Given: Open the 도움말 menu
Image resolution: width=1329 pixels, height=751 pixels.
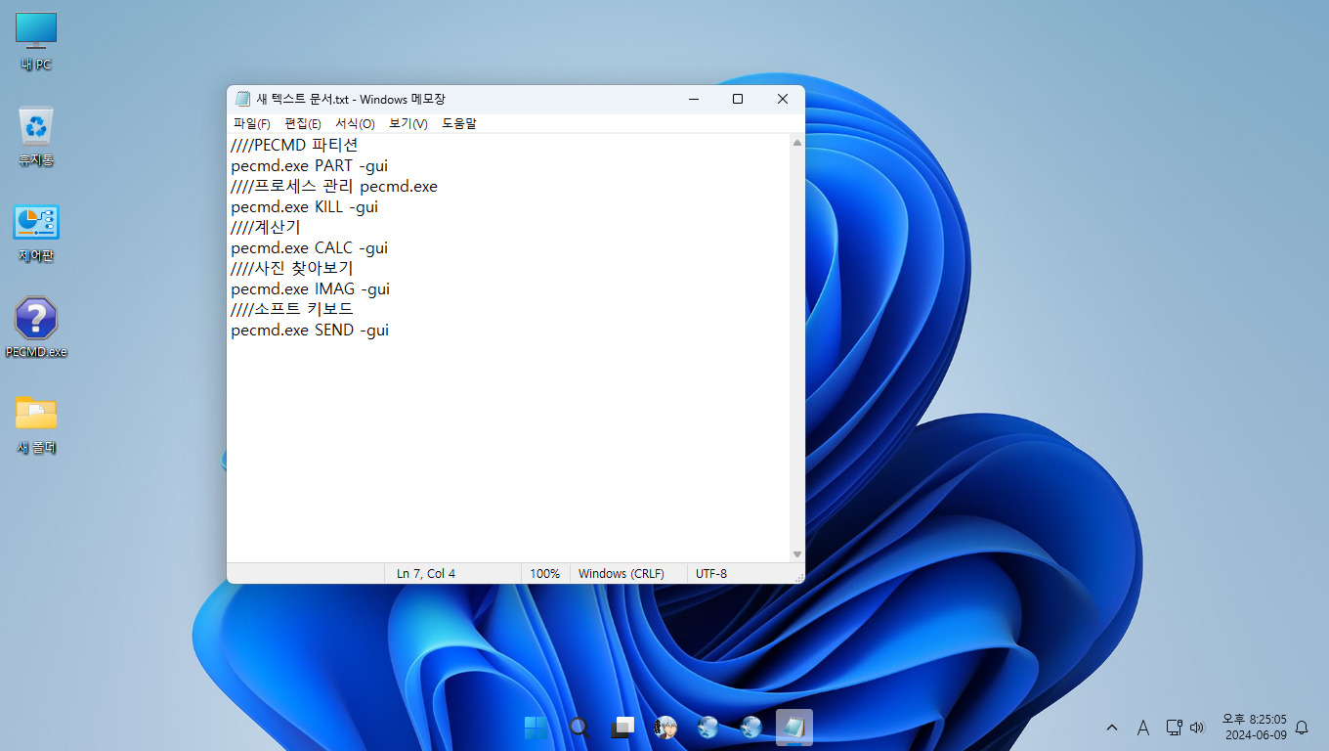Looking at the screenshot, I should [x=459, y=123].
